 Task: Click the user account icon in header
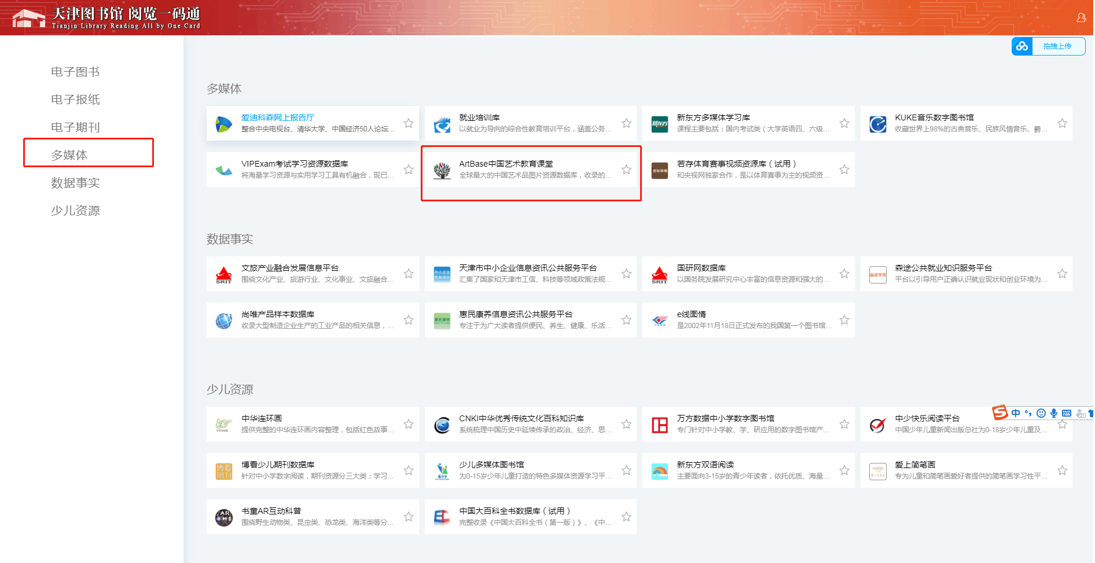(x=1081, y=18)
